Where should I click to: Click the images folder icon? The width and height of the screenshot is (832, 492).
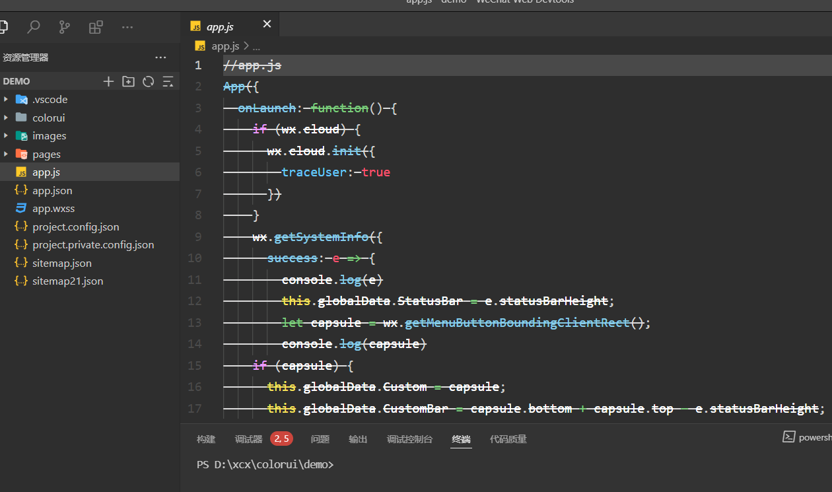click(x=22, y=135)
